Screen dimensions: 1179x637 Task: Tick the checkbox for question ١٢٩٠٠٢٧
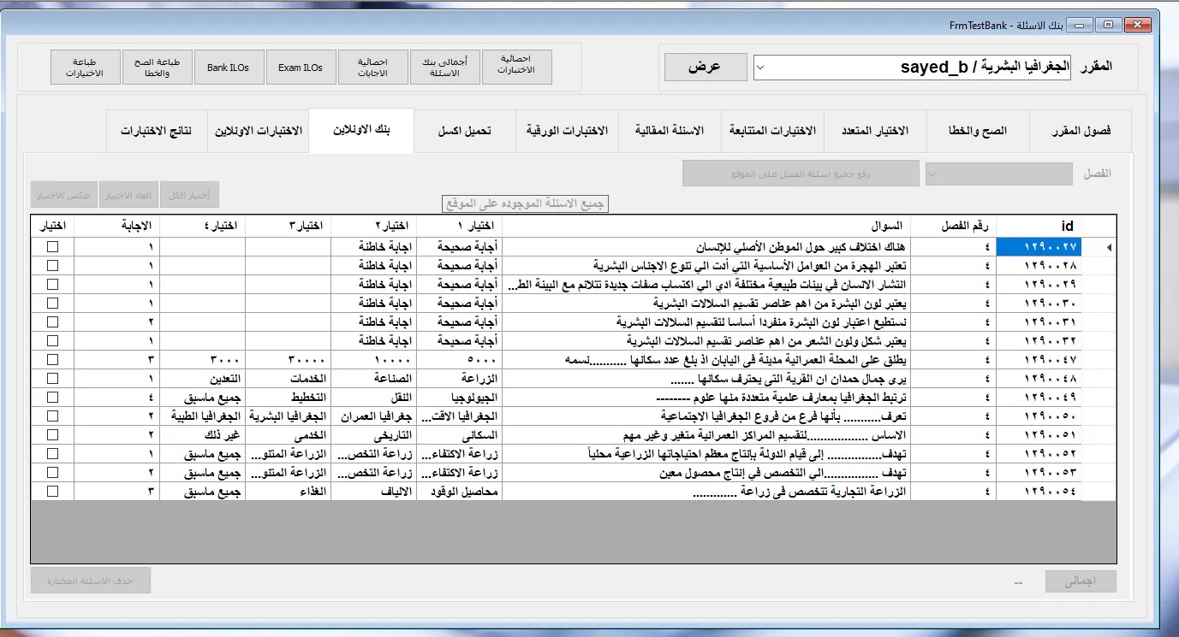click(53, 246)
